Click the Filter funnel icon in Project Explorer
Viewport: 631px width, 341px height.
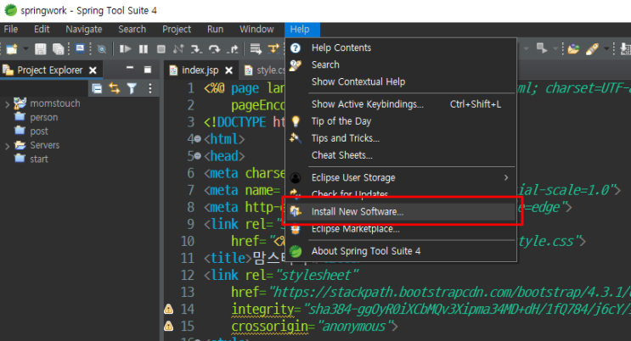click(x=132, y=88)
